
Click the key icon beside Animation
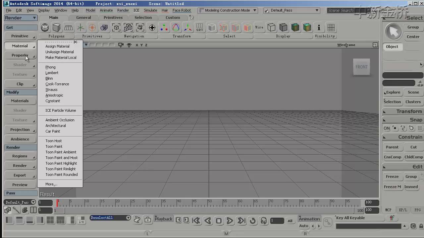point(328,222)
